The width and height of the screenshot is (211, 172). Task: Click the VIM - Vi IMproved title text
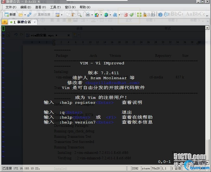click(x=102, y=63)
